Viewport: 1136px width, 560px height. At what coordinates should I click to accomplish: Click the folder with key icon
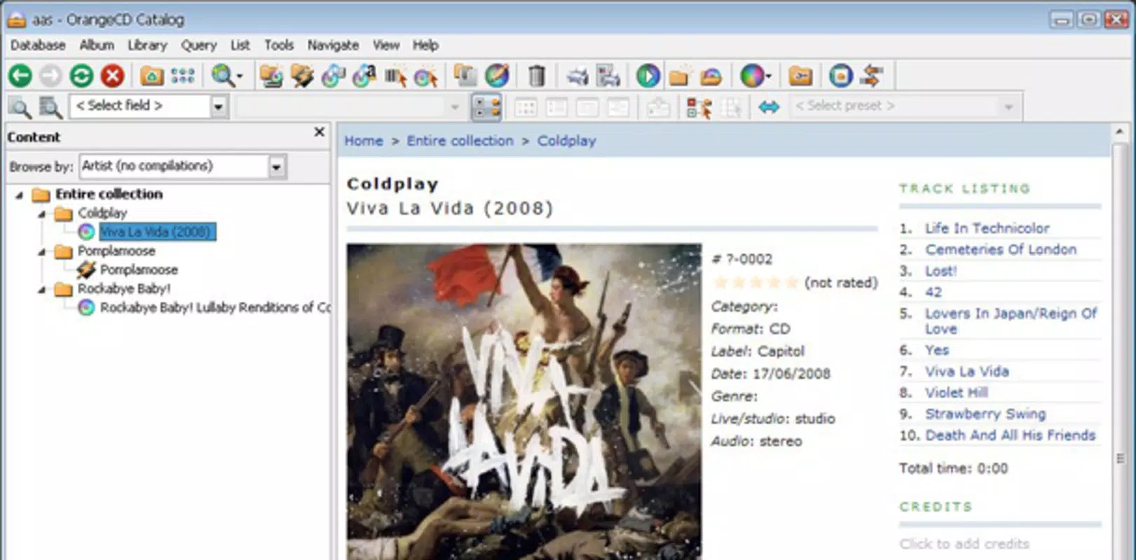pyautogui.click(x=800, y=76)
